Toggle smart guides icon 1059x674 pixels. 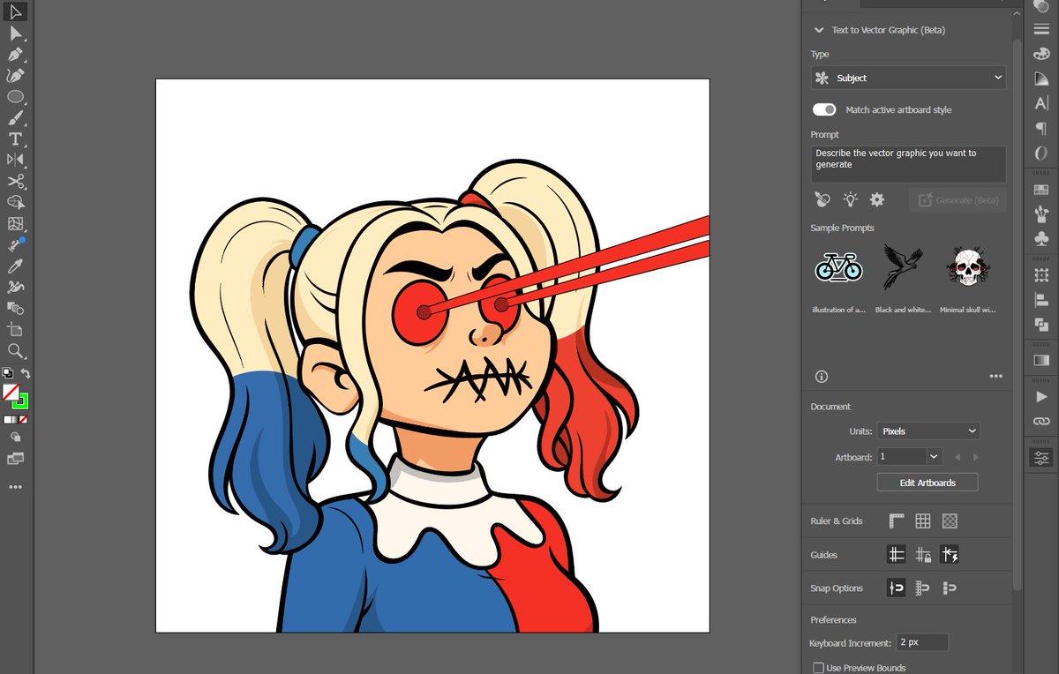[x=950, y=555]
